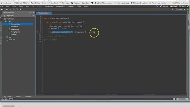
Task: Open the Profile menu
Action: 79,6
